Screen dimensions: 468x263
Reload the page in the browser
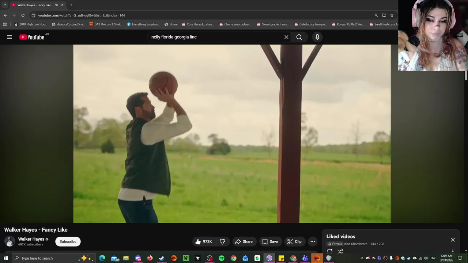coord(23,15)
